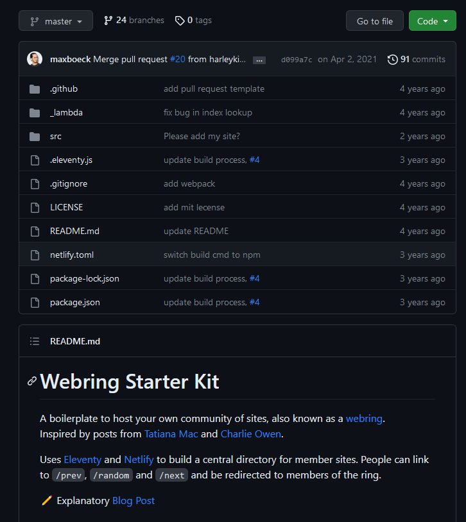466x522 pixels.
Task: Expand the green Code dropdown
Action: 432,21
